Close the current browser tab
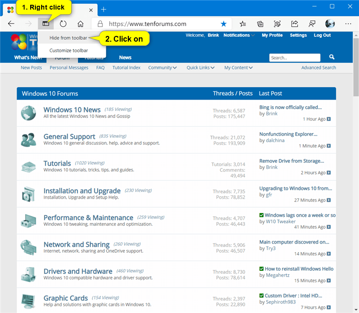 tap(91, 10)
